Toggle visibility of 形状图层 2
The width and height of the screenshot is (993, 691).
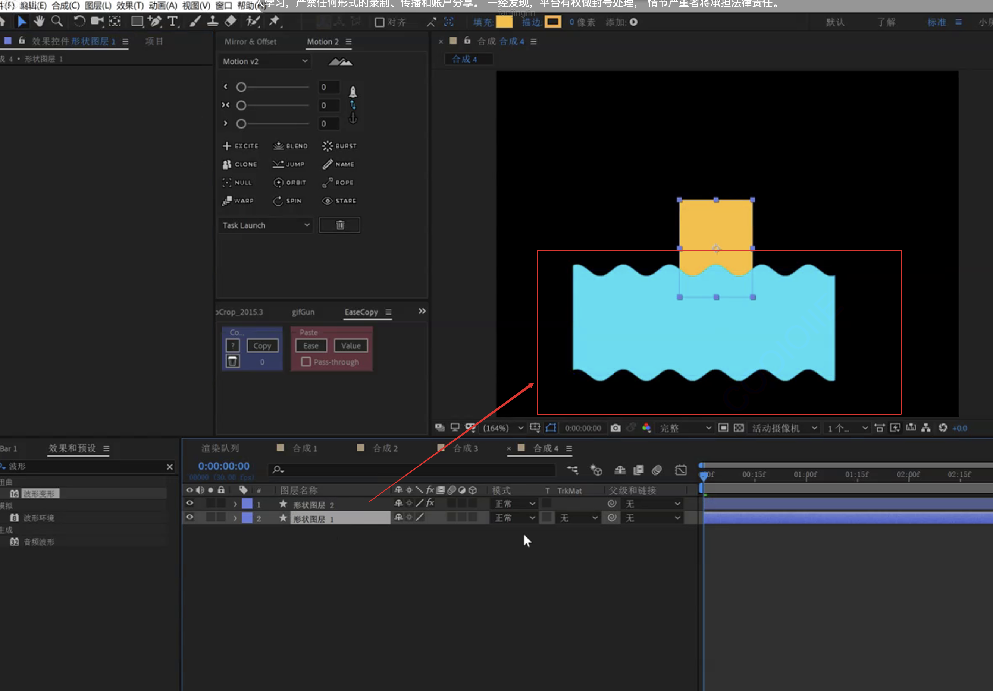pyautogui.click(x=189, y=503)
